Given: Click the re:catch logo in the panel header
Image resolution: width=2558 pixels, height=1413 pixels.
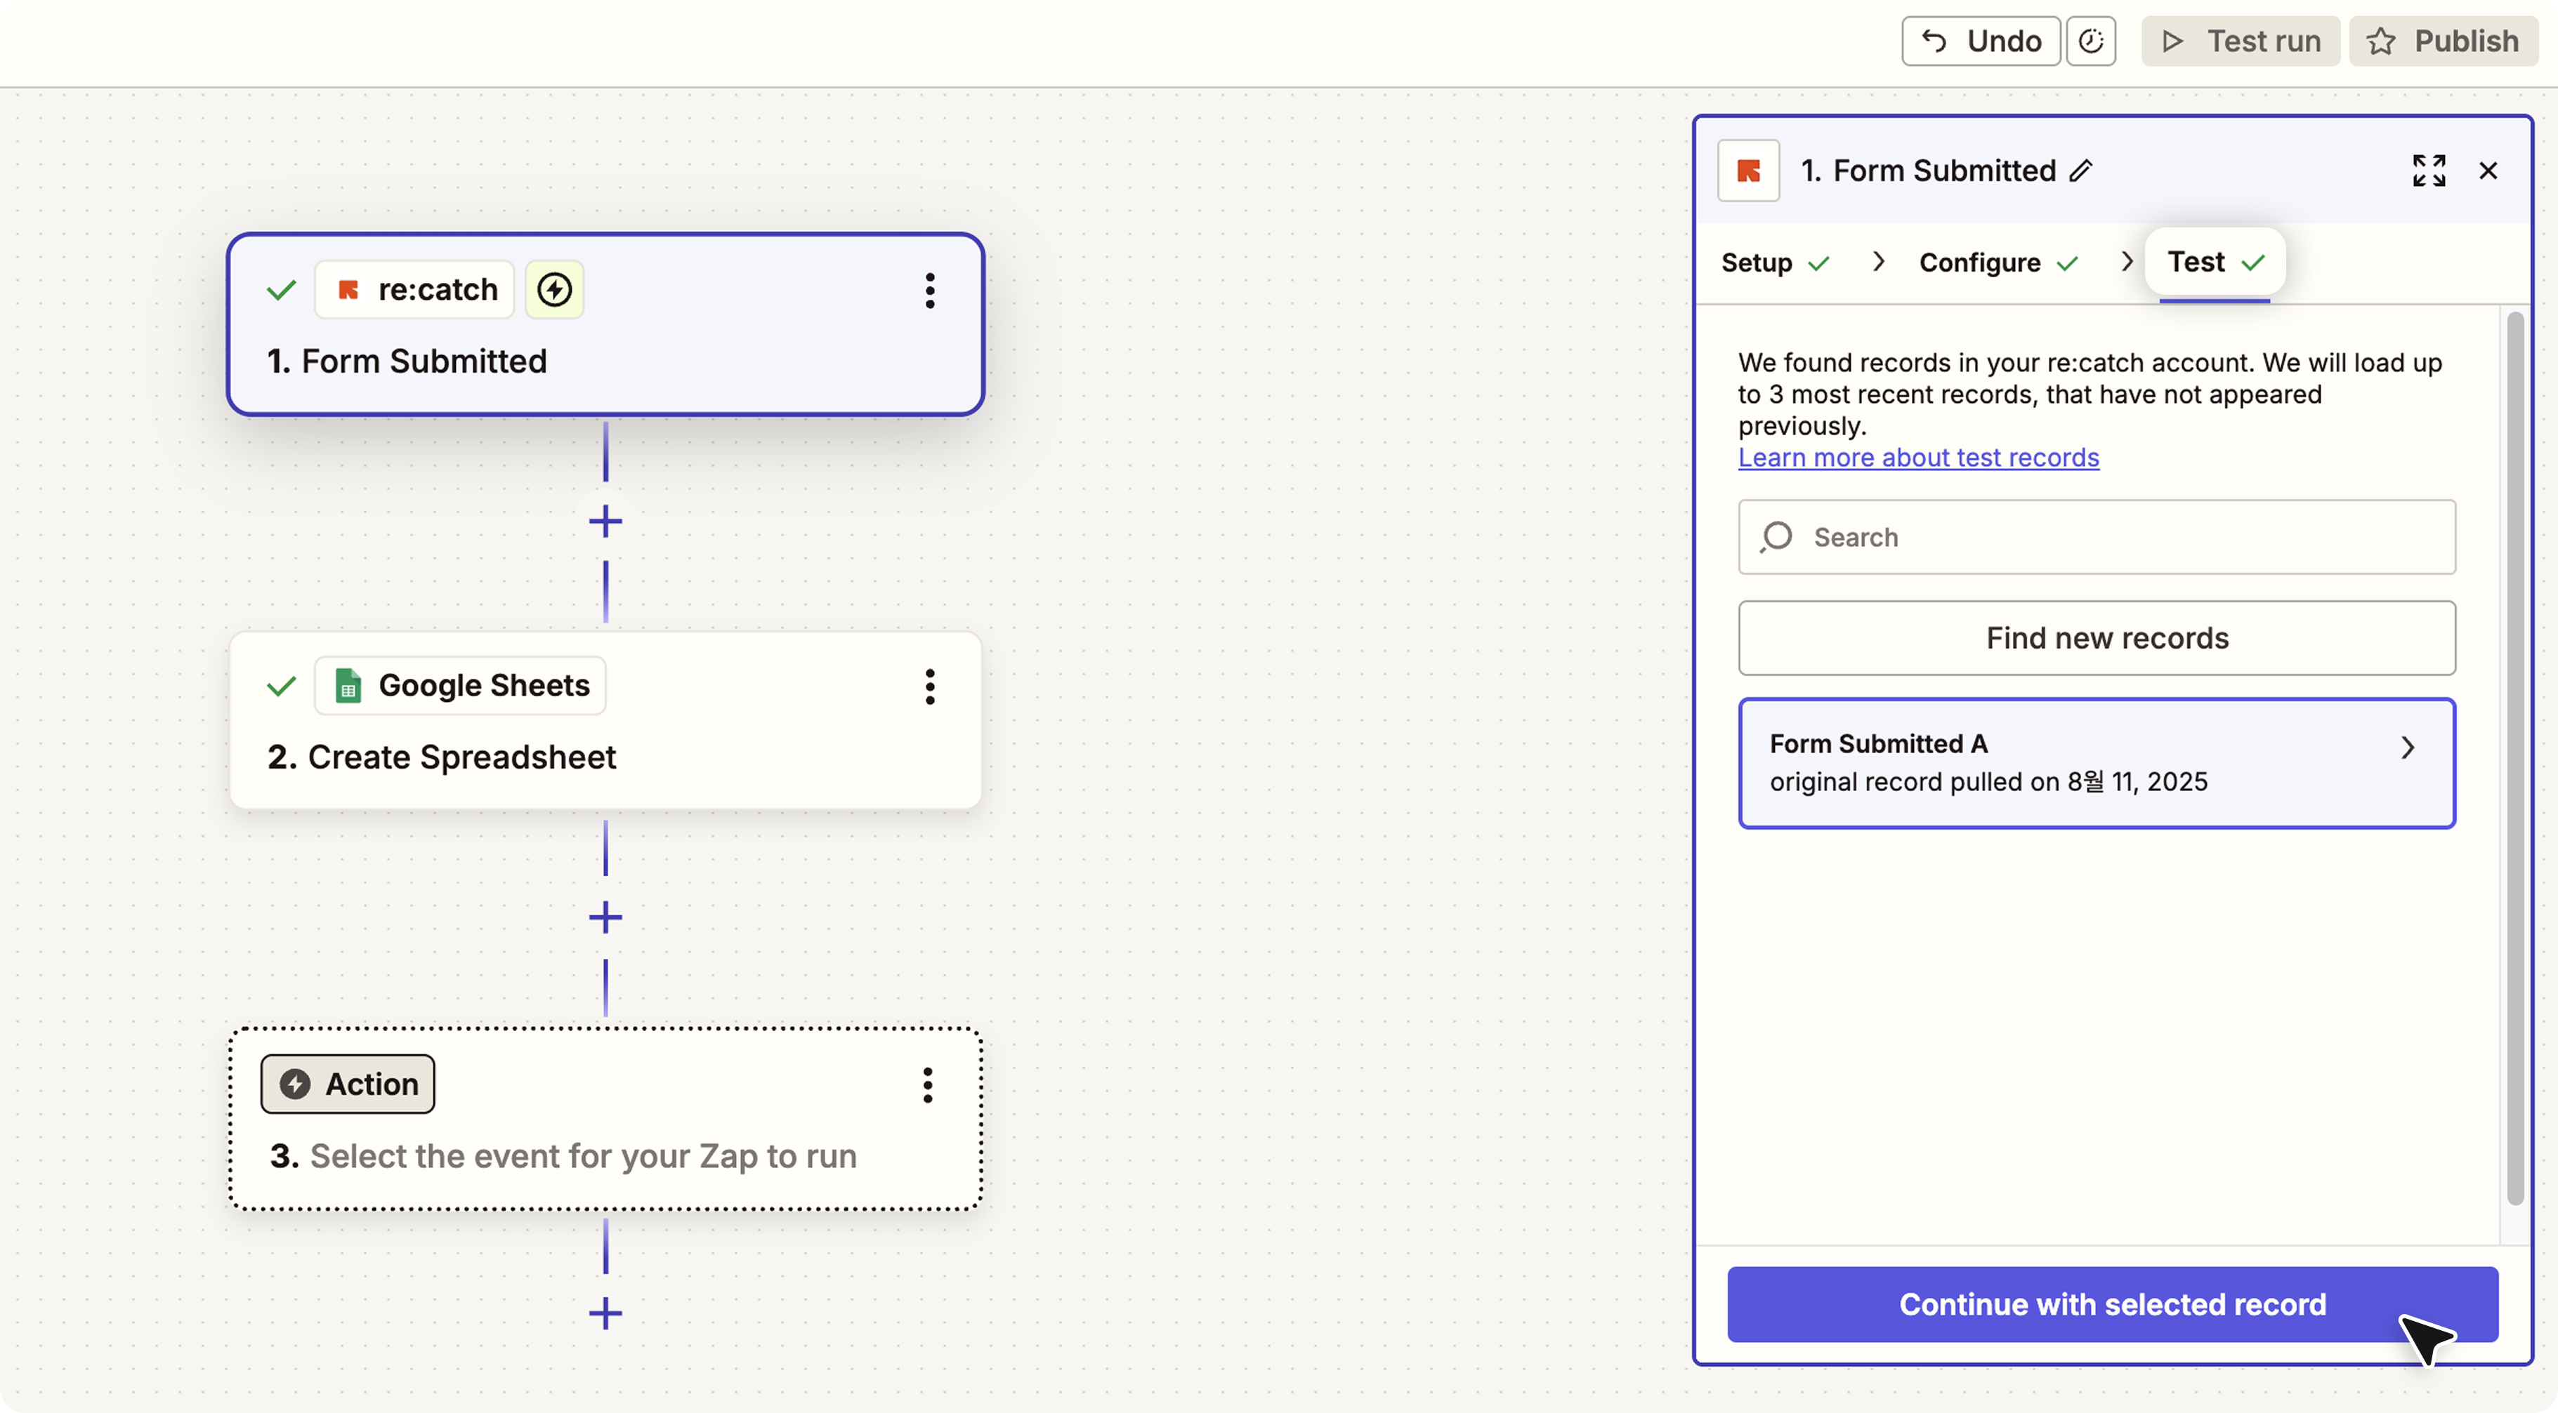Looking at the screenshot, I should pos(1749,171).
